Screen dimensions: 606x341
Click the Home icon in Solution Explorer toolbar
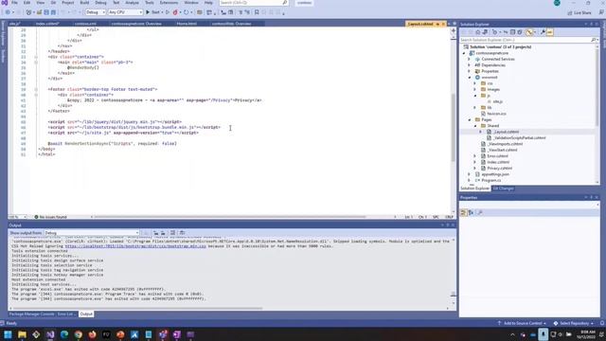[477, 32]
